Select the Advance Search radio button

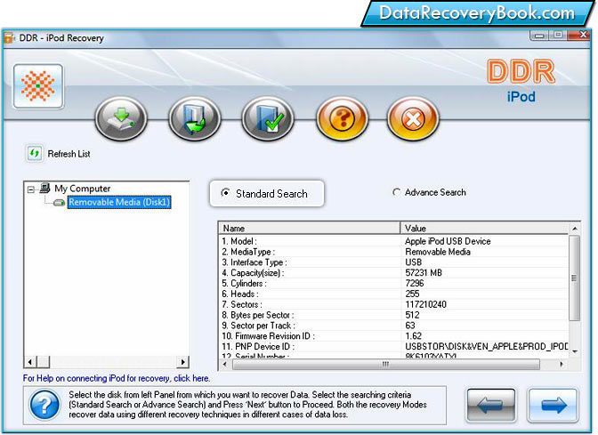pyautogui.click(x=397, y=192)
